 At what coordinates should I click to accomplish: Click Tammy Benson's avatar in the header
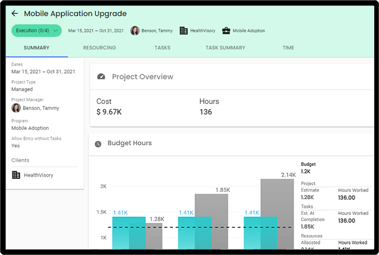(x=135, y=31)
